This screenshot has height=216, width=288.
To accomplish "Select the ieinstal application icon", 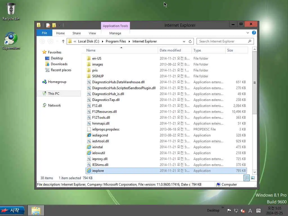I will tap(89, 147).
